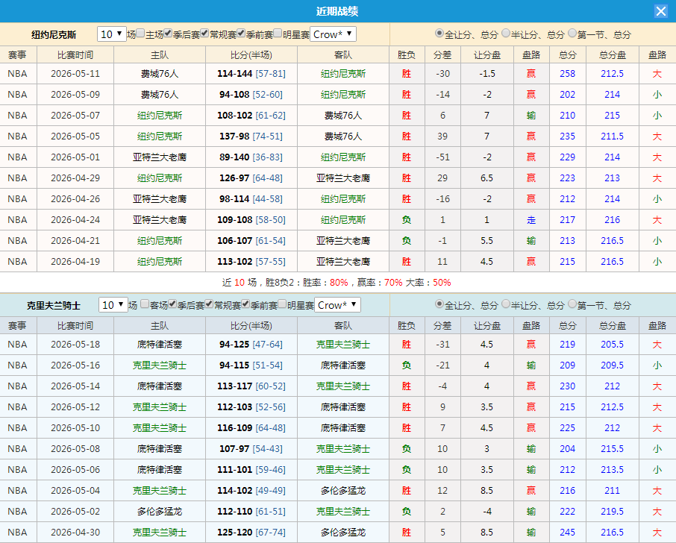Click the date 2026-04-21
This screenshot has width=676, height=543.
click(x=75, y=240)
